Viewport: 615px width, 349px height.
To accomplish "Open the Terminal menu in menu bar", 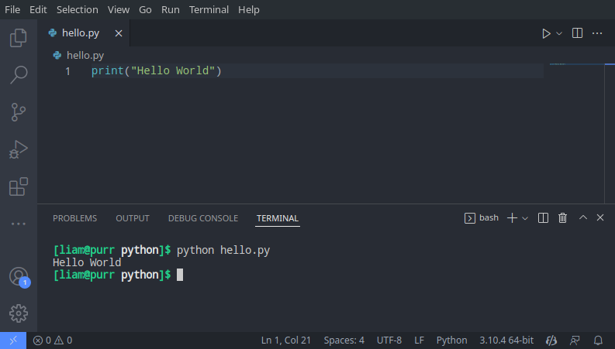I will tap(209, 10).
